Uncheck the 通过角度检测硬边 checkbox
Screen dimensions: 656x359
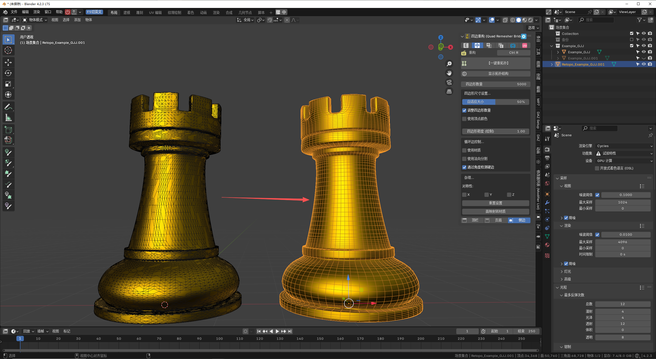[464, 167]
